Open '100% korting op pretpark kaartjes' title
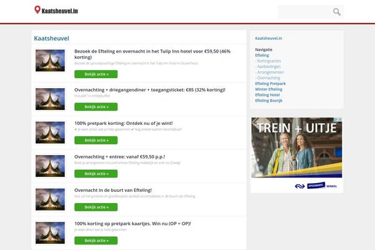The image size is (375, 250). coord(132,224)
